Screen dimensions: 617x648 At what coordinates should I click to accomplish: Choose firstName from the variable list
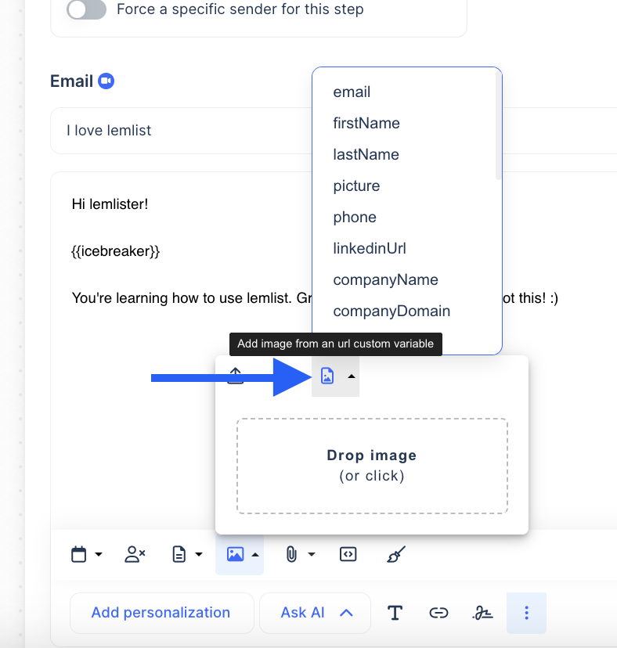coord(366,123)
